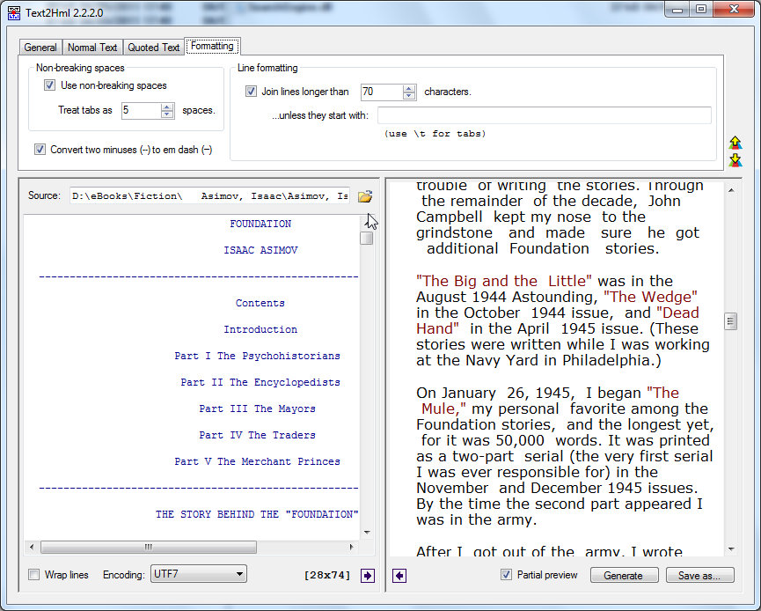Click 'FOUNDATION' title line in source

(260, 224)
